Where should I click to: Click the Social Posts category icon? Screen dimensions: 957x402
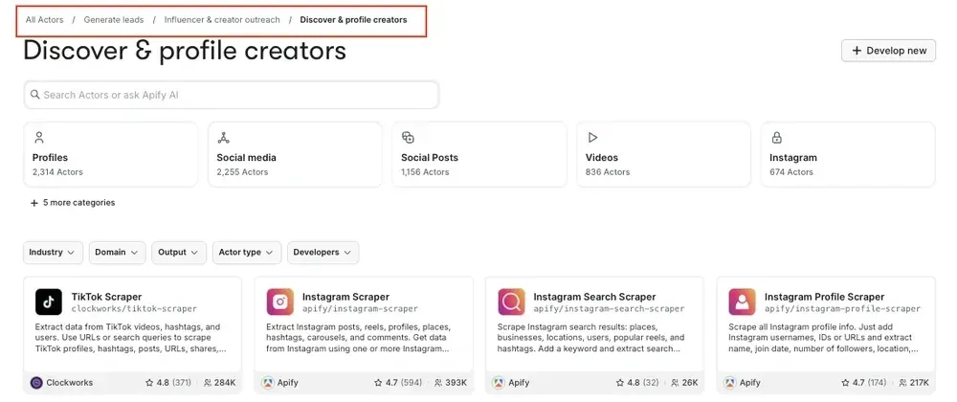click(x=408, y=137)
